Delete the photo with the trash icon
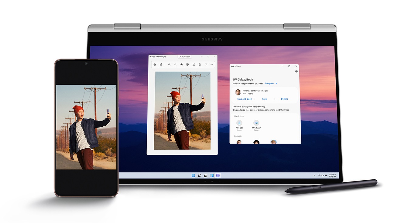 (x=200, y=65)
